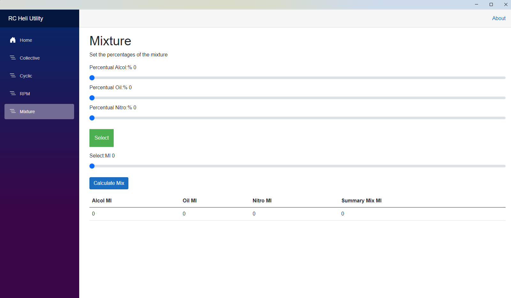Switch to the RPM page

(25, 94)
